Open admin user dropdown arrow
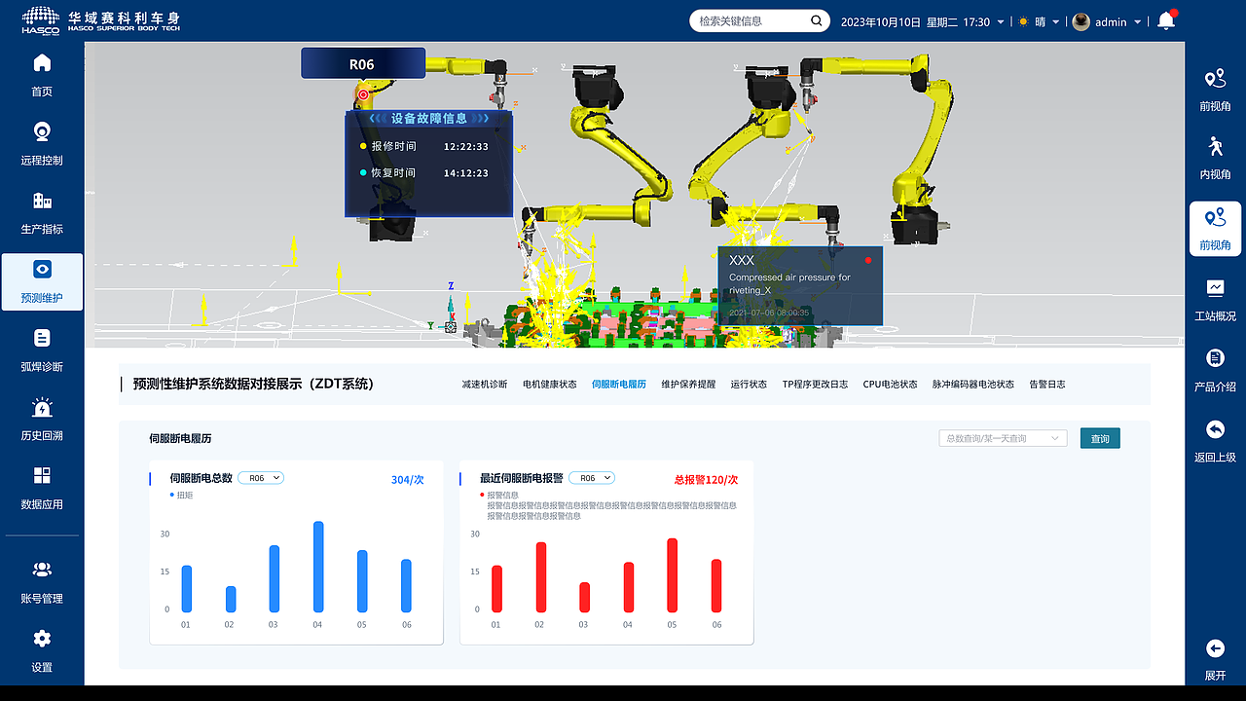This screenshot has width=1246, height=701. click(1138, 21)
